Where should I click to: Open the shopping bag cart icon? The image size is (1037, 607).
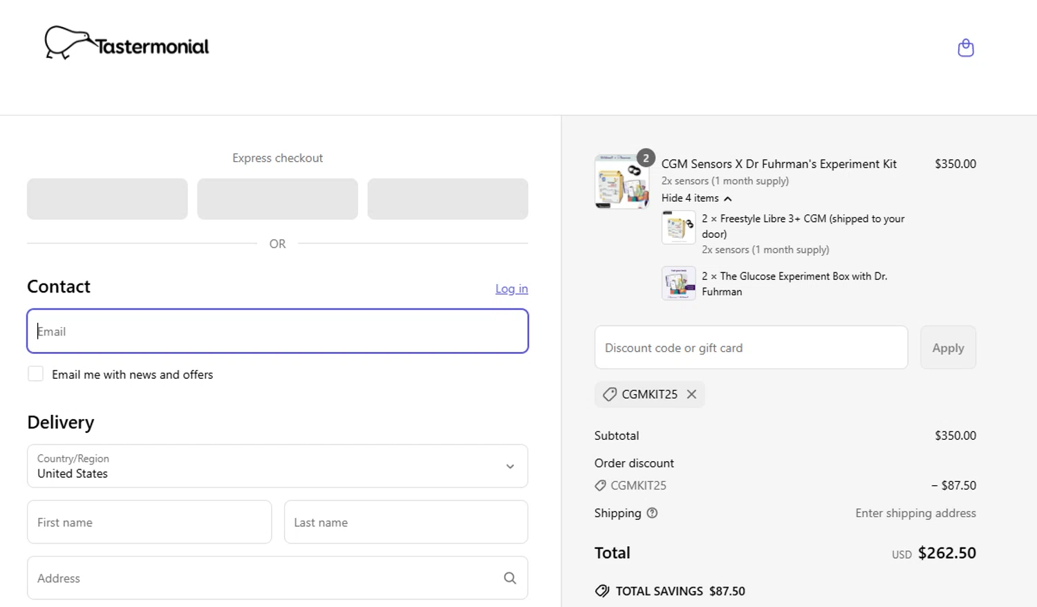(966, 48)
